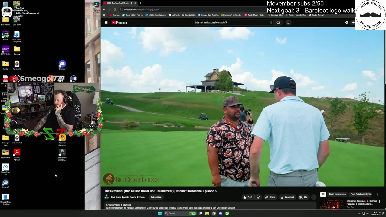Open Battlestate Games launcher shortcut
Viewport: 386px width, 217px height.
coord(62,155)
